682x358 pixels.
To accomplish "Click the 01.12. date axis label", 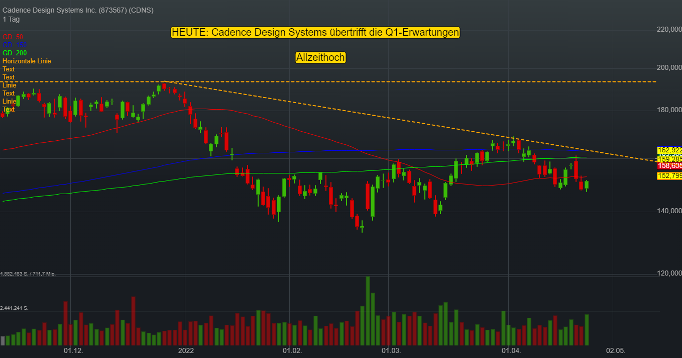I will 73,350.
